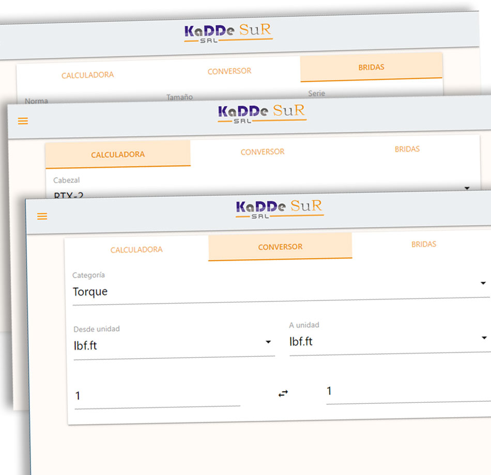Open the Bridas tab in the front window
491x475 pixels.
tap(424, 244)
